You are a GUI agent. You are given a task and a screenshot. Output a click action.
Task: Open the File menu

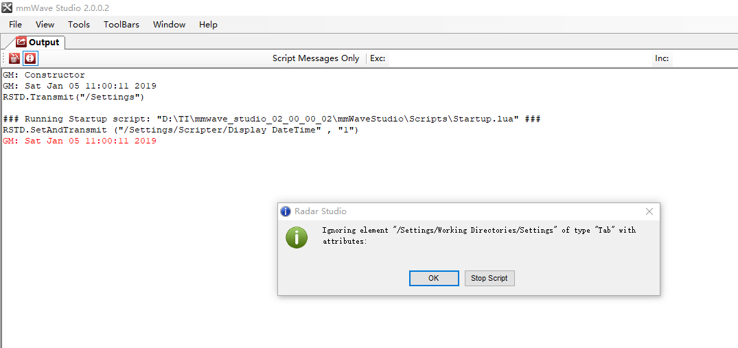tap(16, 25)
